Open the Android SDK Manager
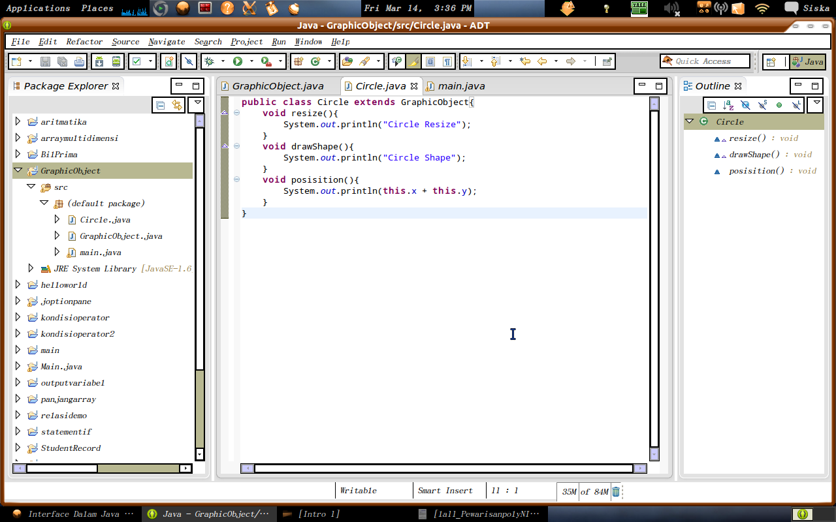 [x=99, y=61]
